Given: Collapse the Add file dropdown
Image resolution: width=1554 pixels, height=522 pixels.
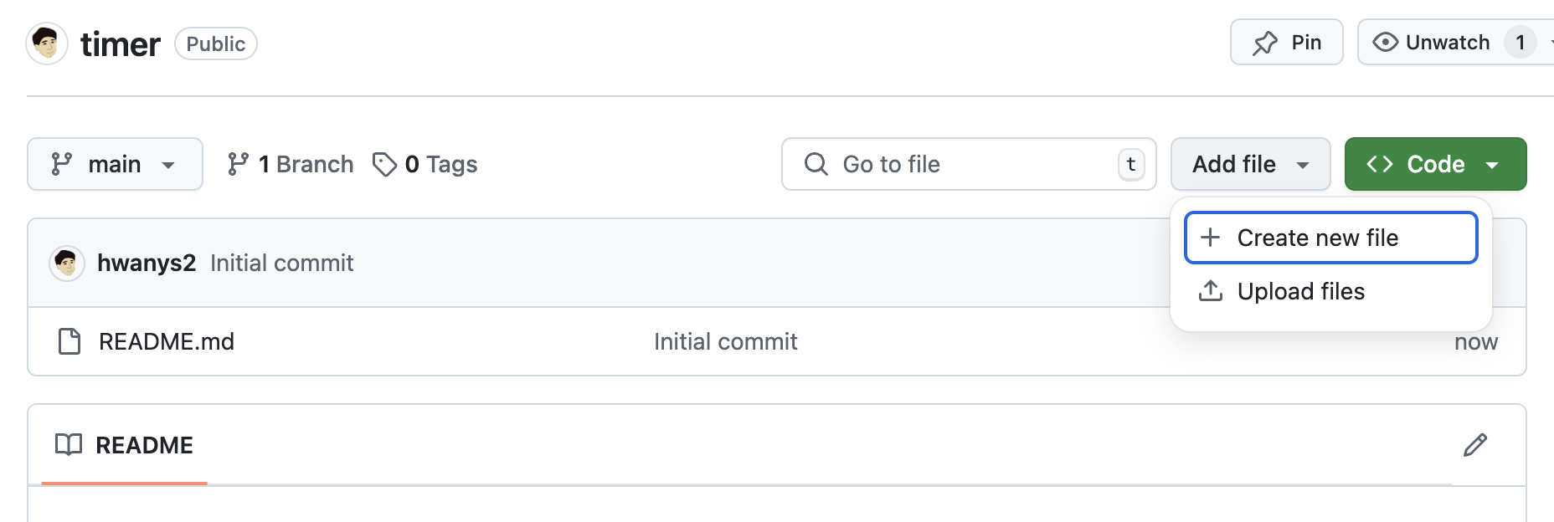Looking at the screenshot, I should [x=1250, y=164].
